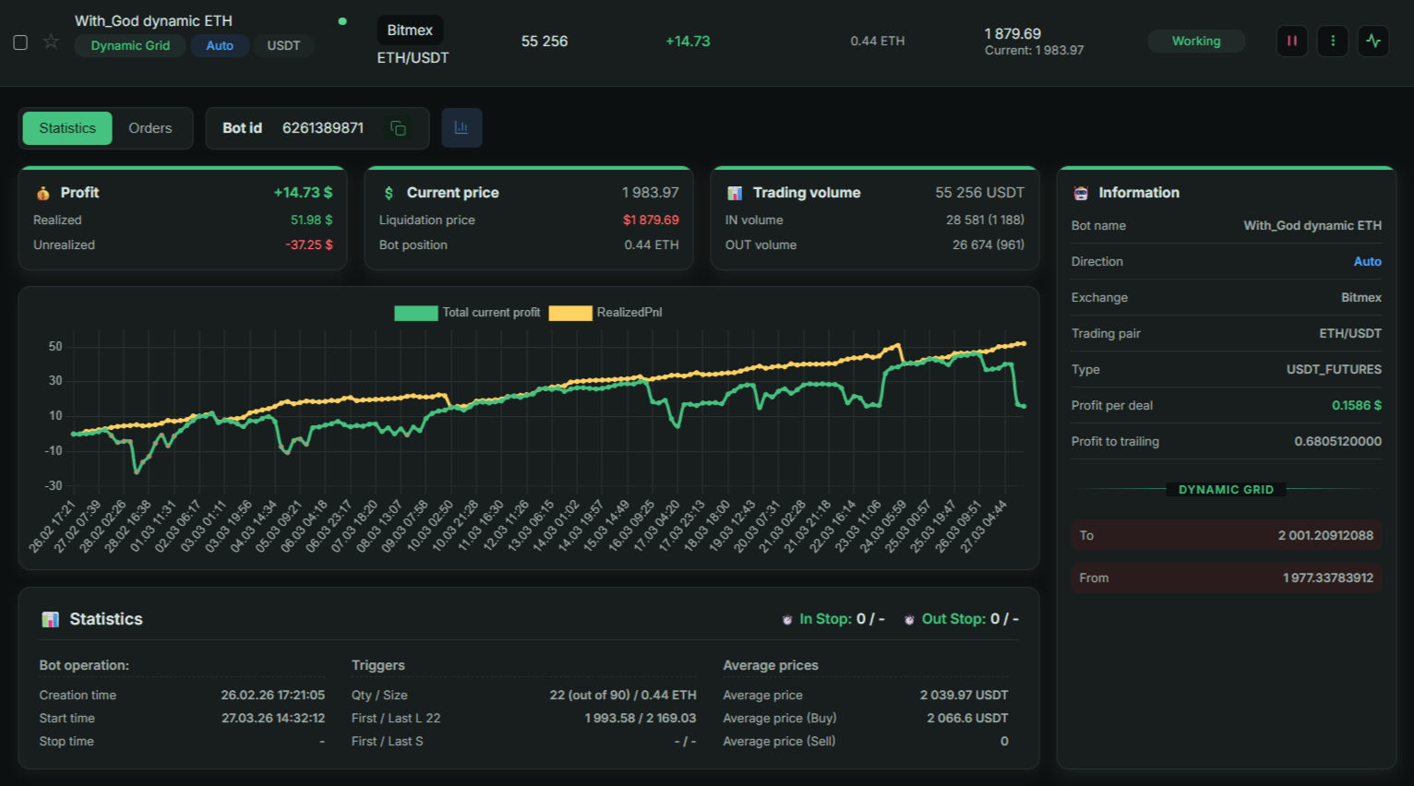
Task: Click the Working status badge
Action: coord(1195,42)
